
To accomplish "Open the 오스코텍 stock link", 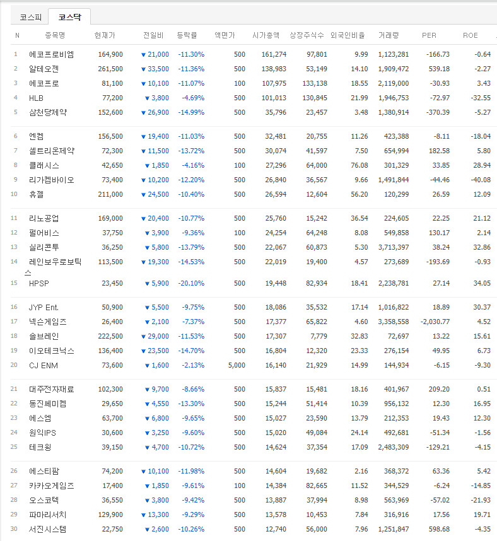I will tap(44, 500).
